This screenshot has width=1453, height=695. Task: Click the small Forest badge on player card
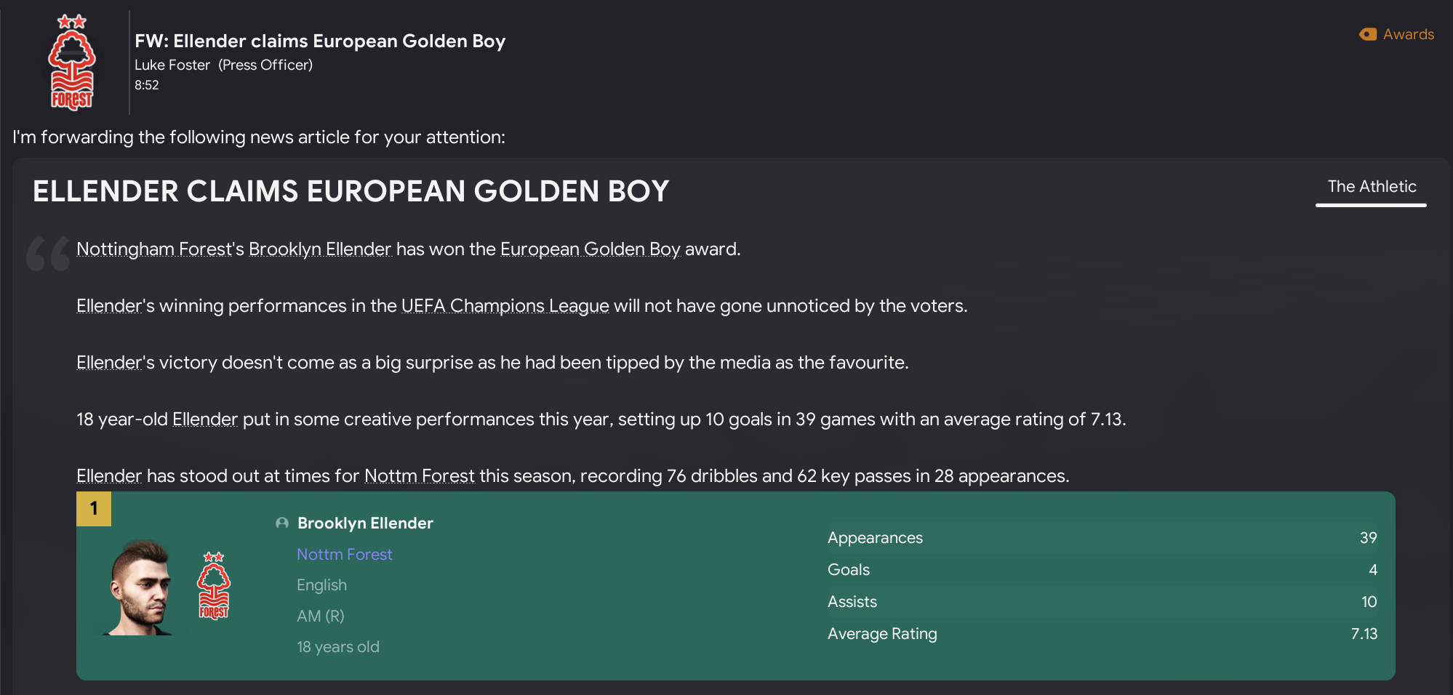click(214, 586)
